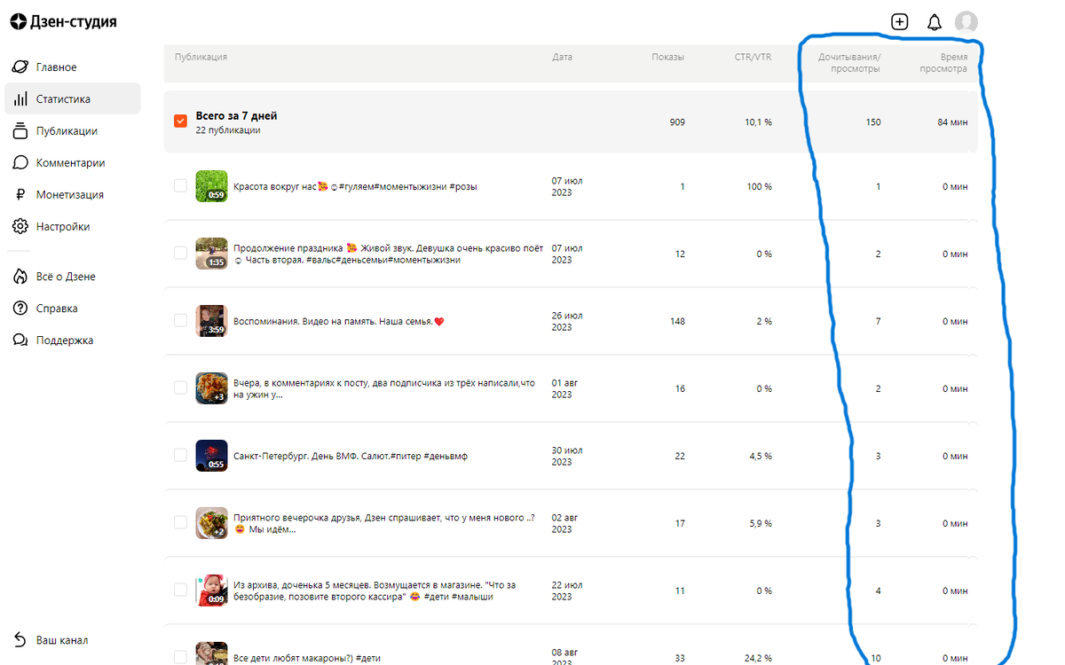The height and width of the screenshot is (665, 1065).
Task: Click the Комментарии speech bubble icon
Action: click(20, 163)
